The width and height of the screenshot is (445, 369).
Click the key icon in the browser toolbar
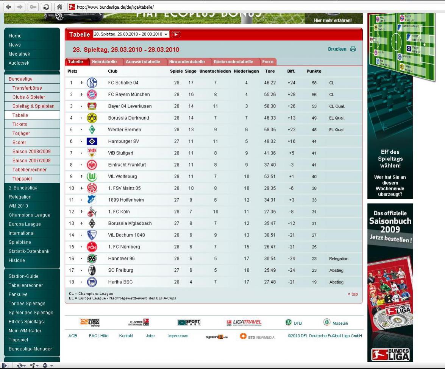pos(33,7)
